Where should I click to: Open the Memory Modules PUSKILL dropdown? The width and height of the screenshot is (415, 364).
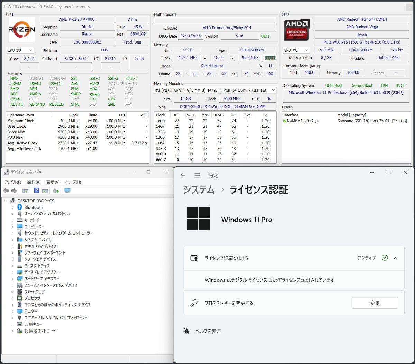215,90
